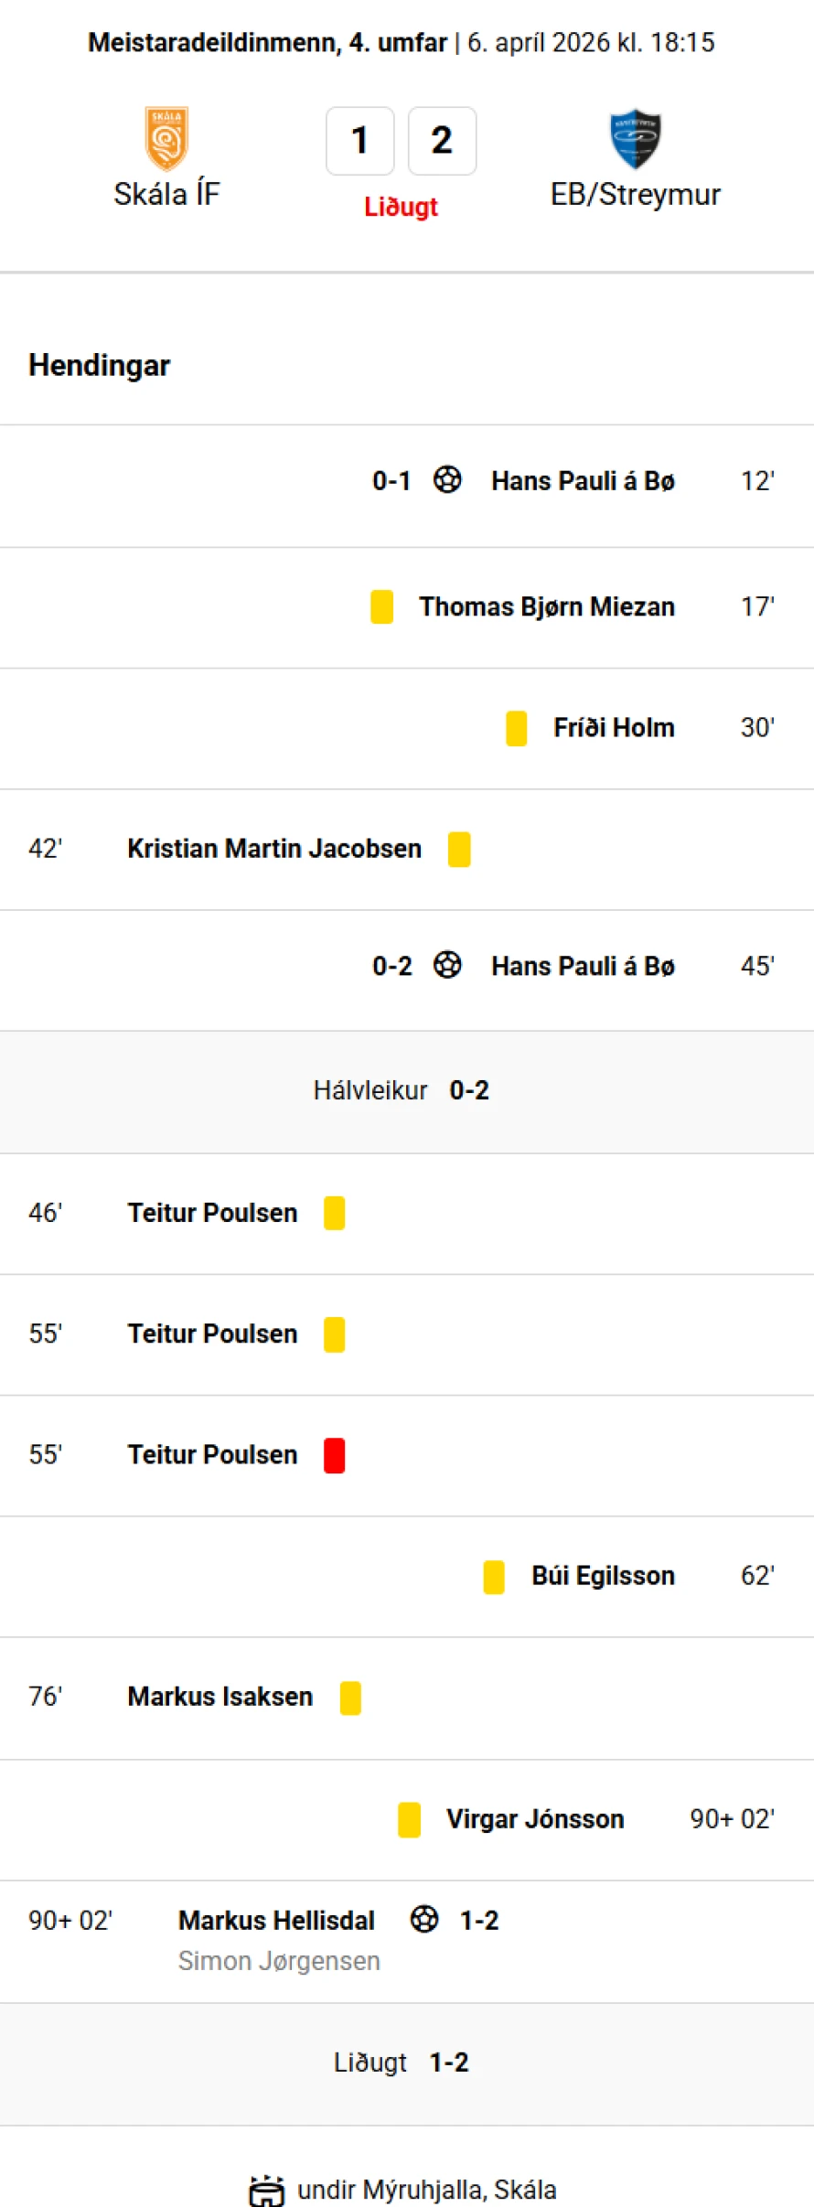Open Skála ÍF team name link

pos(166,194)
